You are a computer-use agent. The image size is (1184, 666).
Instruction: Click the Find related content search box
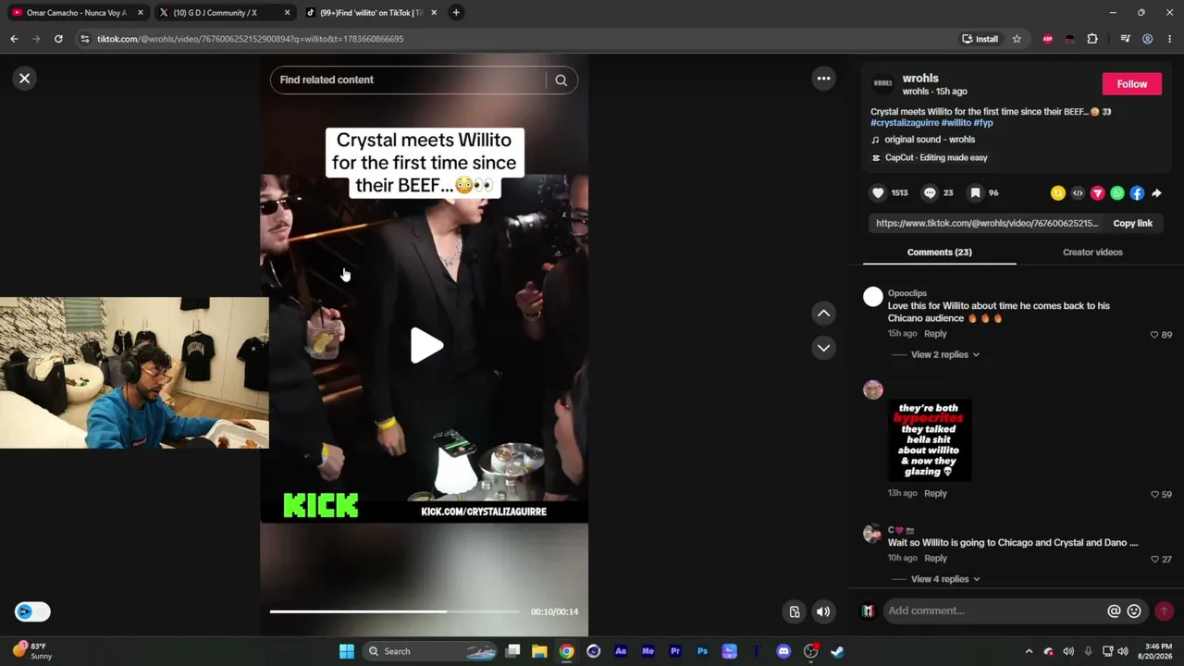point(410,80)
